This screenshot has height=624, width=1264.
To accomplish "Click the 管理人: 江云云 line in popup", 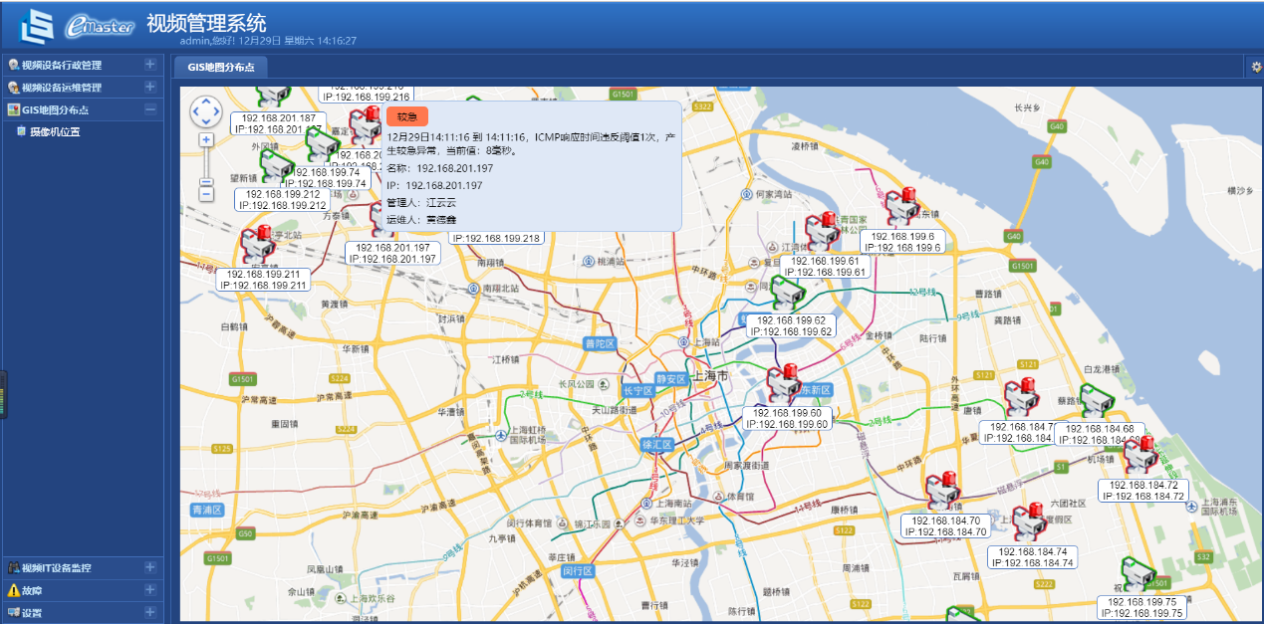I will pos(421,202).
